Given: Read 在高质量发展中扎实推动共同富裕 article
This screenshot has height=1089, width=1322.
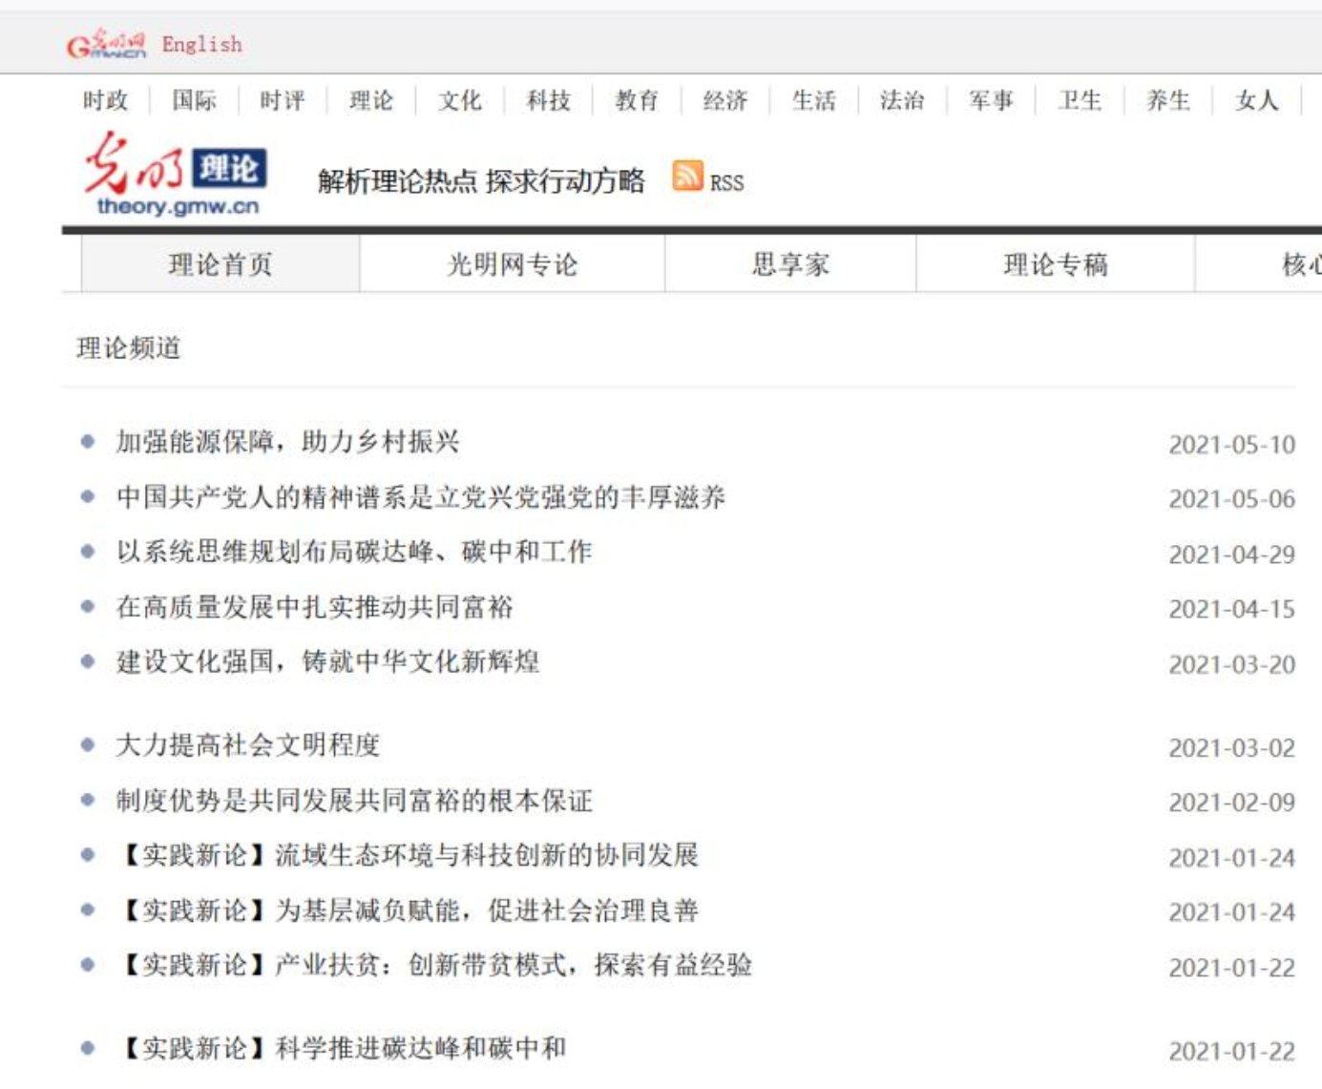Looking at the screenshot, I should click(314, 607).
